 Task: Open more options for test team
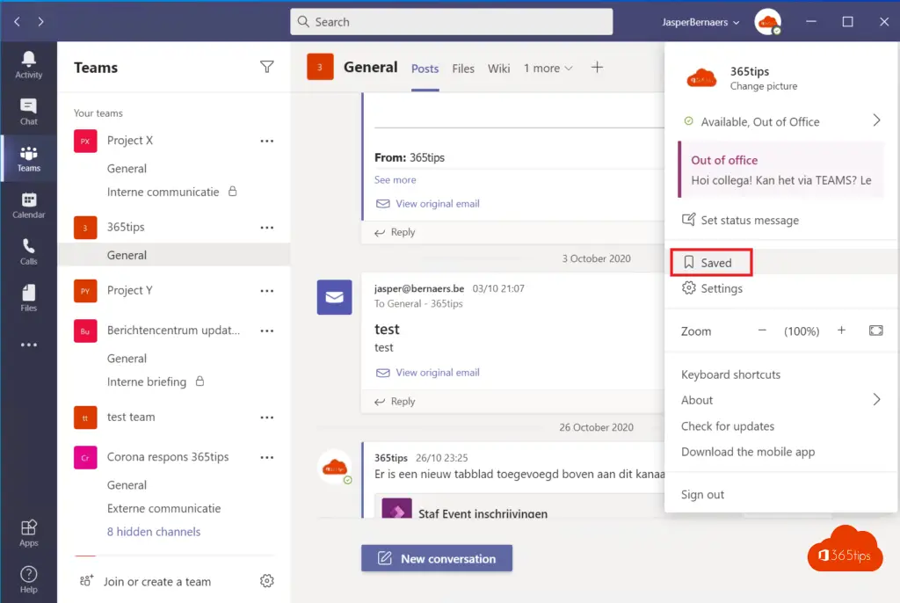point(267,418)
